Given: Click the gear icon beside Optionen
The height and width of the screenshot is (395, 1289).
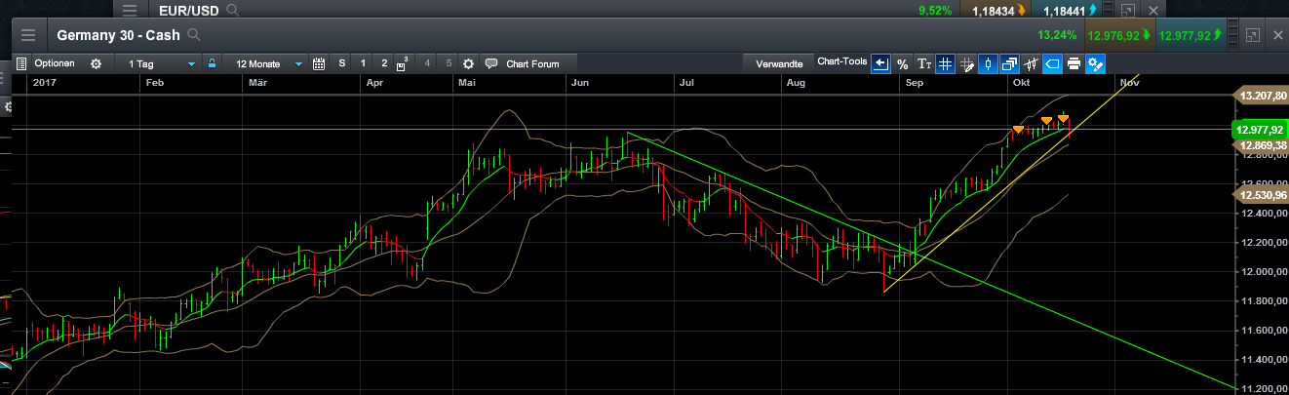Looking at the screenshot, I should [96, 63].
